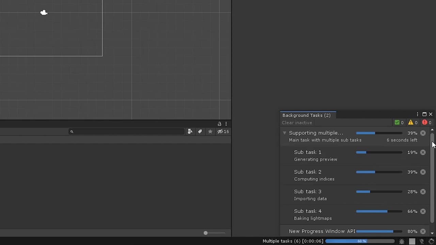Select the Sub task 1 label

click(308, 152)
